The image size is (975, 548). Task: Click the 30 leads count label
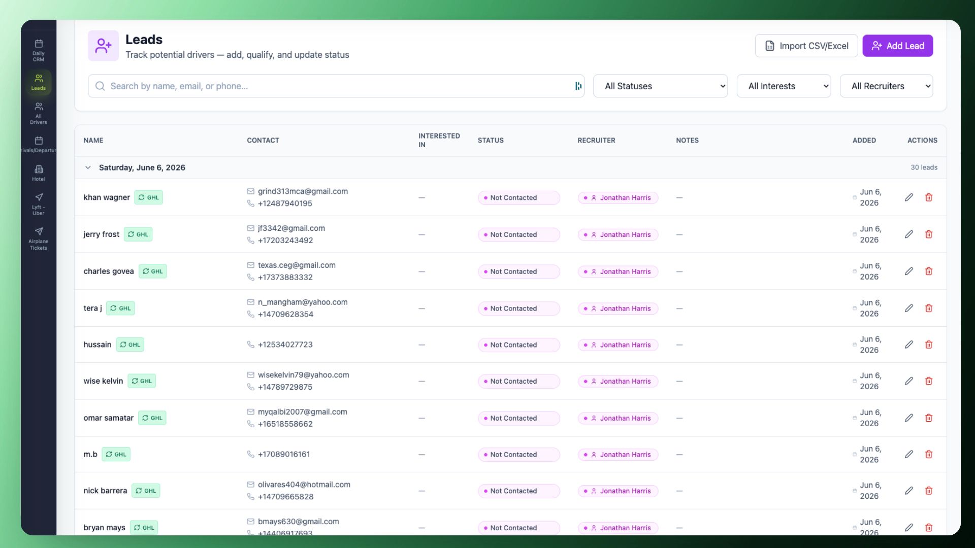point(924,167)
